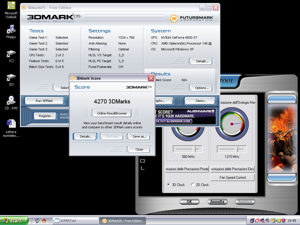This screenshot has width=300, height=225.
Task: Click the disconnected network tray icon
Action: coord(262,221)
